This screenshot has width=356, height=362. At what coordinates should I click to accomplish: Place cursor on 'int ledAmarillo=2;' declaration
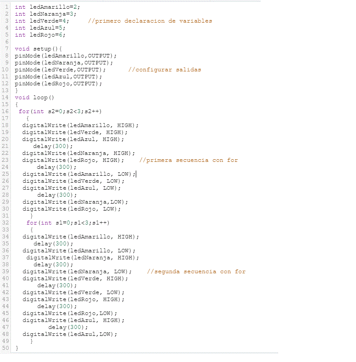(x=47, y=7)
